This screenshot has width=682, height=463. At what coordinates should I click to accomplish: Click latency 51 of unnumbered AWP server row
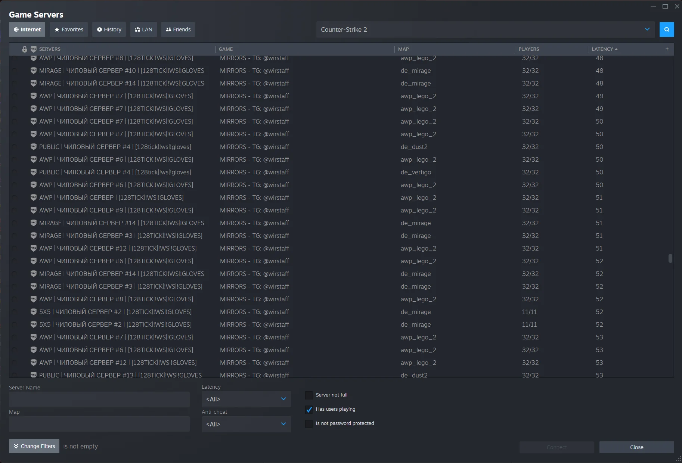pos(599,198)
